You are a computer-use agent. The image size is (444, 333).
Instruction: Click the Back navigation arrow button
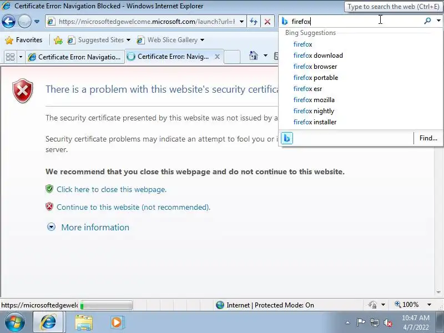coord(8,21)
